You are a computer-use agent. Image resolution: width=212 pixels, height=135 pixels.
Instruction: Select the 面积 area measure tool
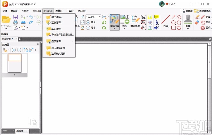[206, 28]
